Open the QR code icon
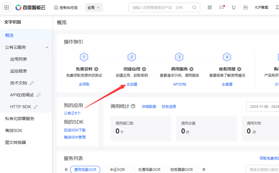279x173 pixels. (210, 7)
